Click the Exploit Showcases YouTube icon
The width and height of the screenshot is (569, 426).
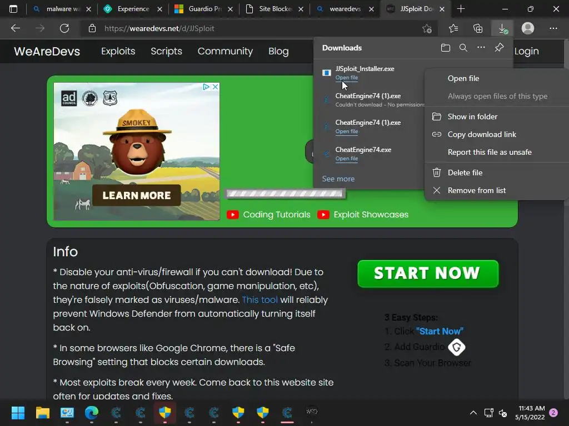(323, 215)
